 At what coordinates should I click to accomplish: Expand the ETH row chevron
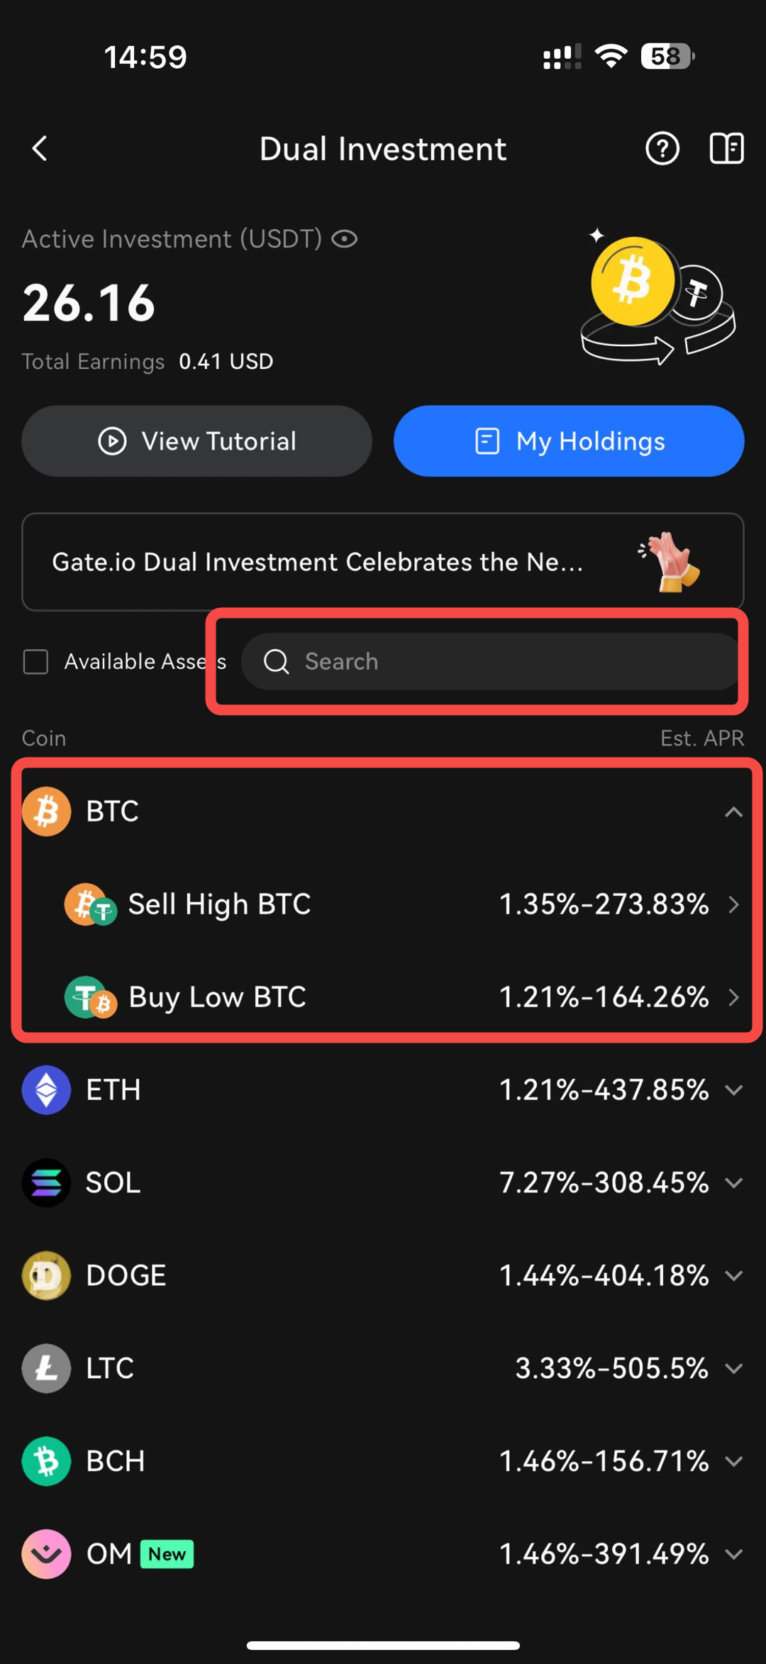click(x=734, y=1089)
